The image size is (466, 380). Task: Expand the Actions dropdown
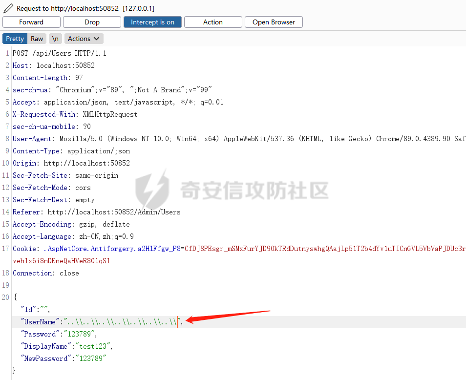[84, 39]
